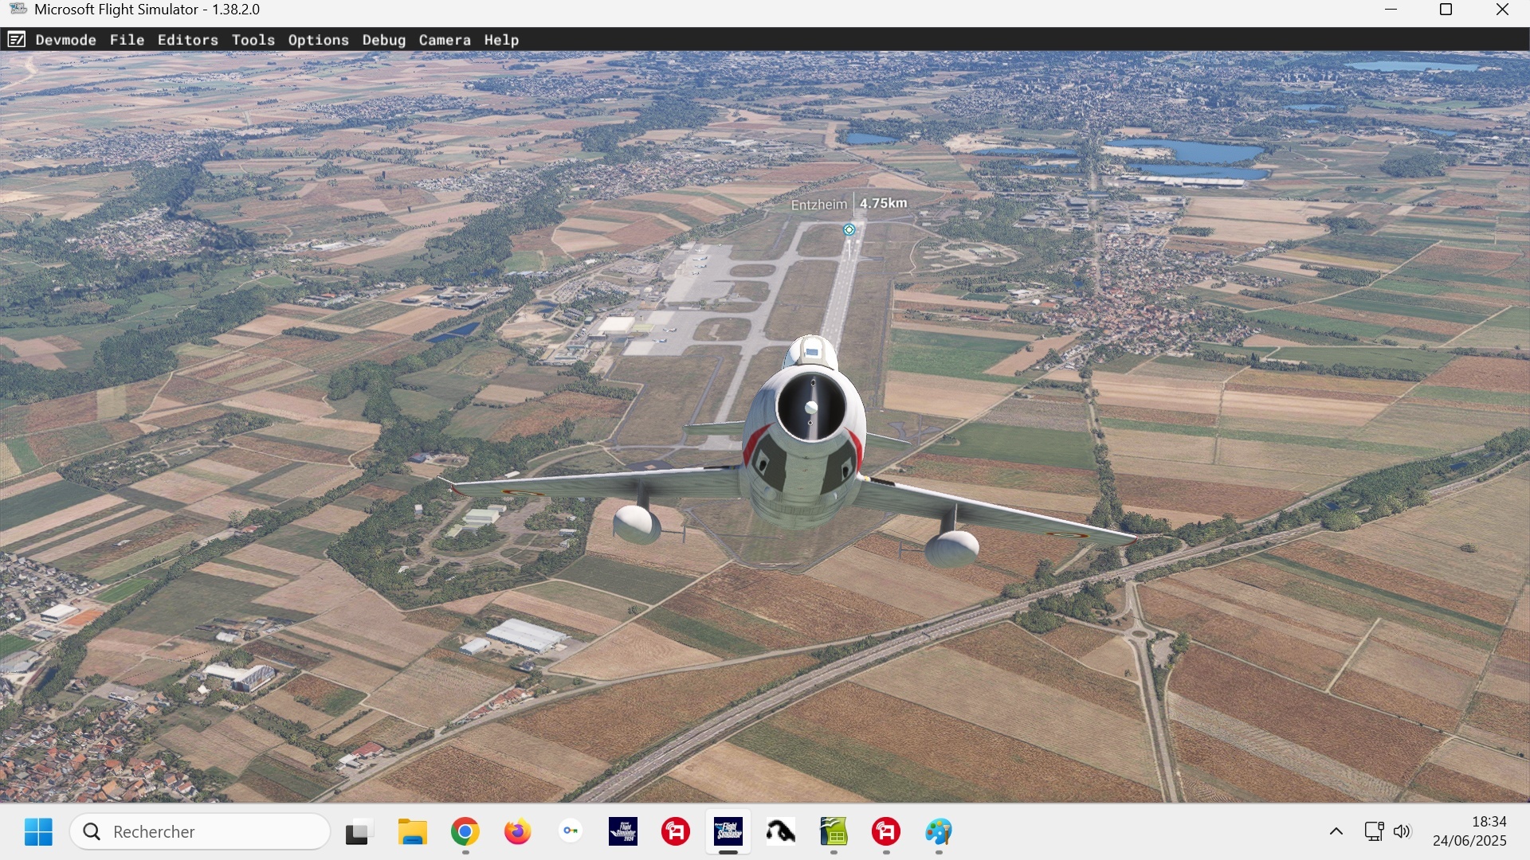The height and width of the screenshot is (860, 1530).
Task: Open File Explorer from the taskbar
Action: pyautogui.click(x=412, y=832)
